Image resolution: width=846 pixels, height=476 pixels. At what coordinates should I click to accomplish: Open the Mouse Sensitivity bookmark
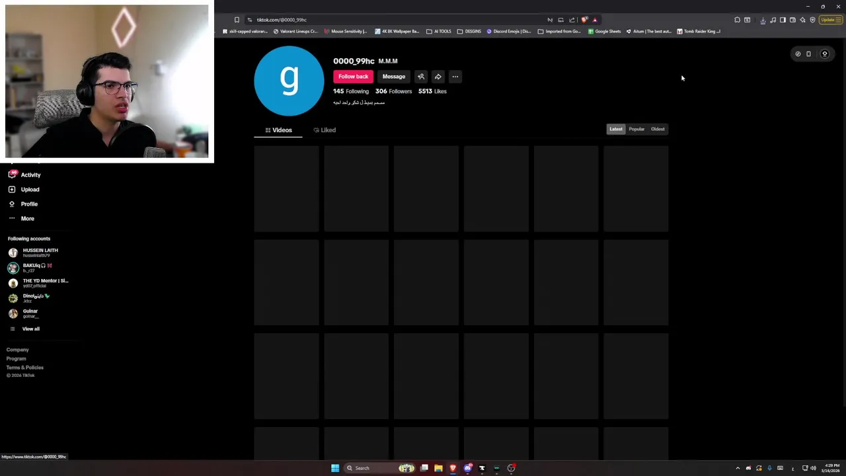click(346, 31)
